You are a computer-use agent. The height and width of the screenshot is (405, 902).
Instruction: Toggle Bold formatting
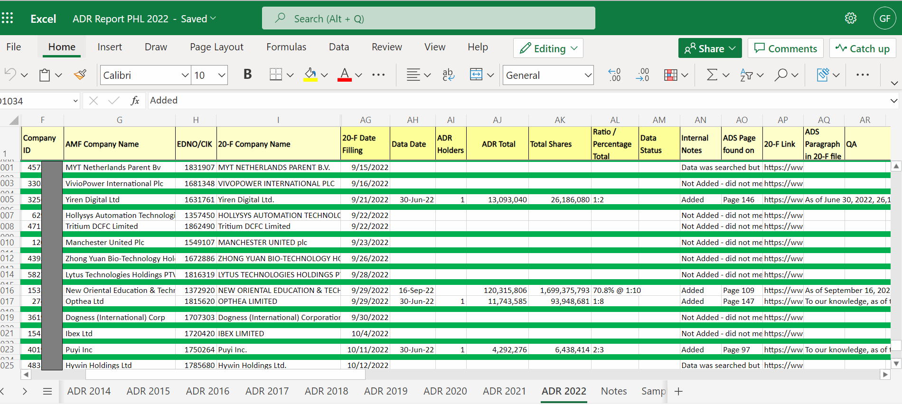(x=247, y=75)
